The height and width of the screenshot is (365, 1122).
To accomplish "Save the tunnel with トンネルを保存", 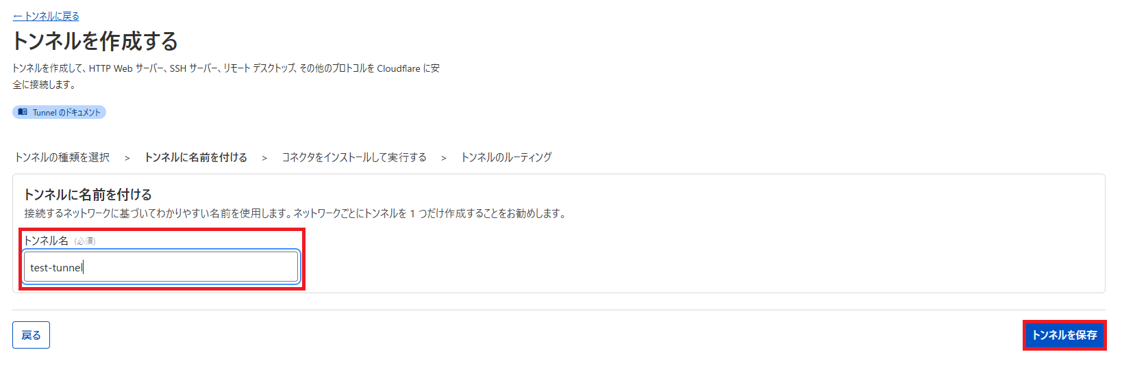I will point(1064,335).
